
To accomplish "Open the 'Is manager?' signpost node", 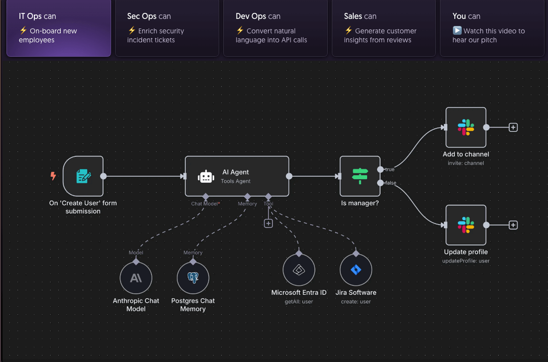I will point(360,176).
